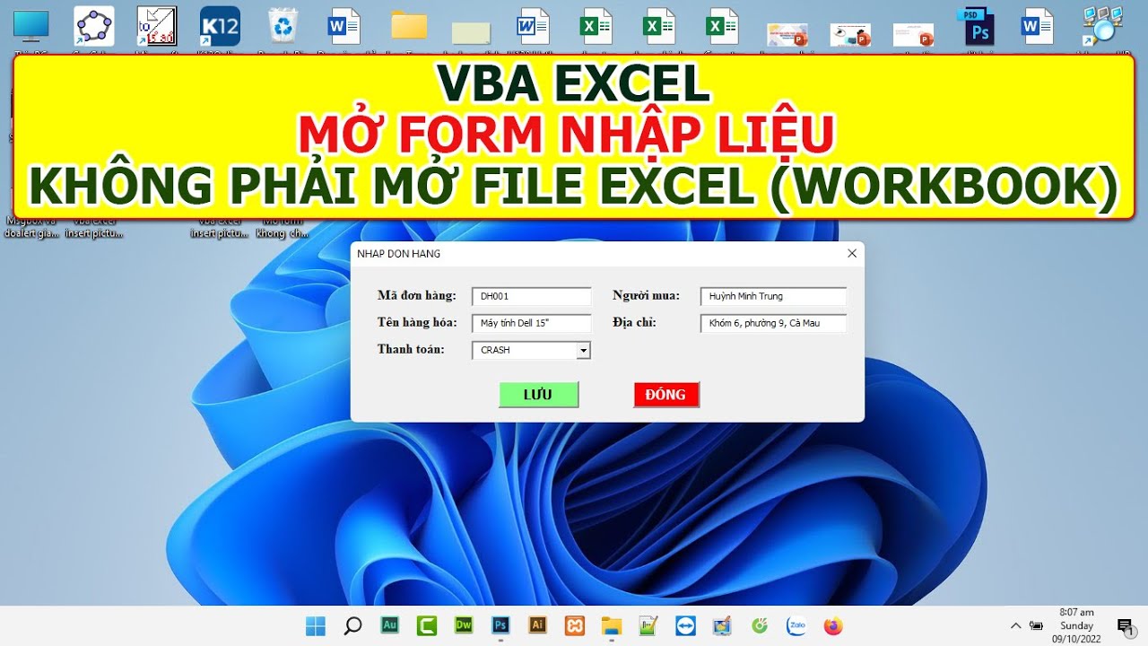This screenshot has width=1148, height=646.
Task: Click the Địa chỉ label
Action: click(634, 322)
